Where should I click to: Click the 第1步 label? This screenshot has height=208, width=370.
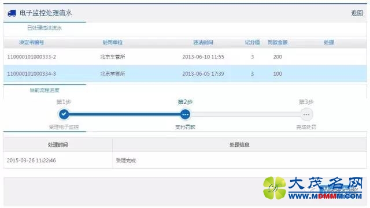(x=64, y=102)
